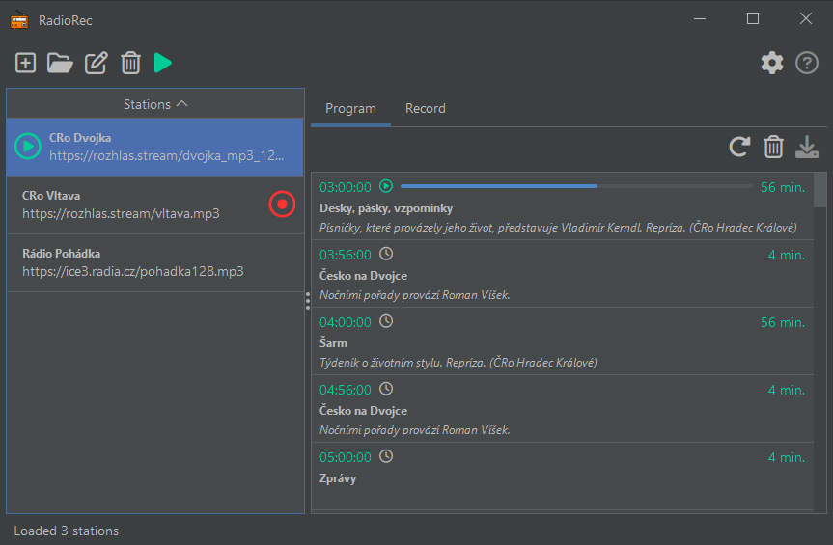Edit the selected station

coord(97,63)
